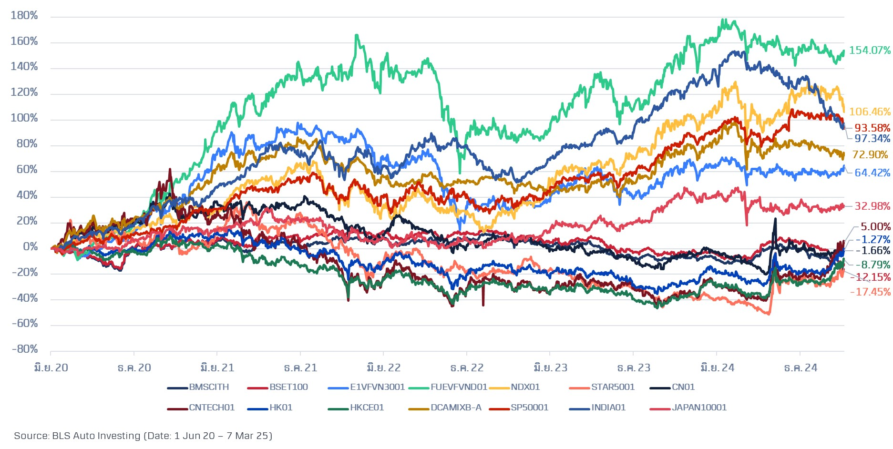The width and height of the screenshot is (893, 449).
Task: Hide the SP50001 series via legend
Action: click(529, 408)
